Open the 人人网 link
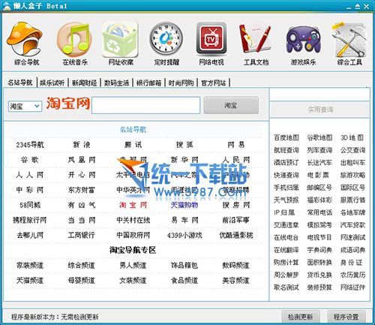375x325 pixels. pos(30,175)
